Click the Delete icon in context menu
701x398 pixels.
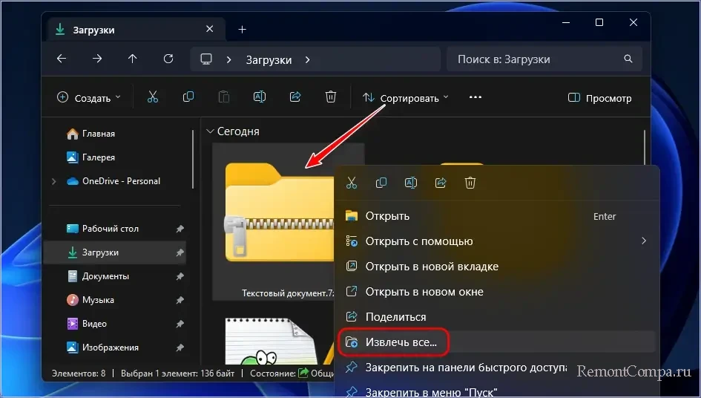[x=470, y=183]
